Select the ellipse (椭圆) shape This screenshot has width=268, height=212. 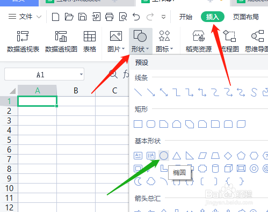click(x=164, y=156)
